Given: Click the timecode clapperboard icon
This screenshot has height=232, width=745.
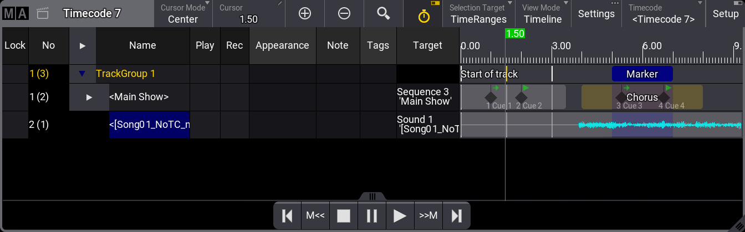Looking at the screenshot, I should [43, 14].
